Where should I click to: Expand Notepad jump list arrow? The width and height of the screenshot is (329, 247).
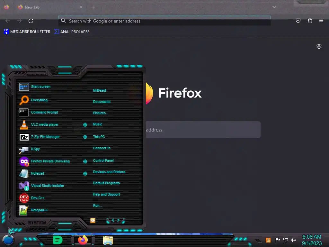click(85, 173)
